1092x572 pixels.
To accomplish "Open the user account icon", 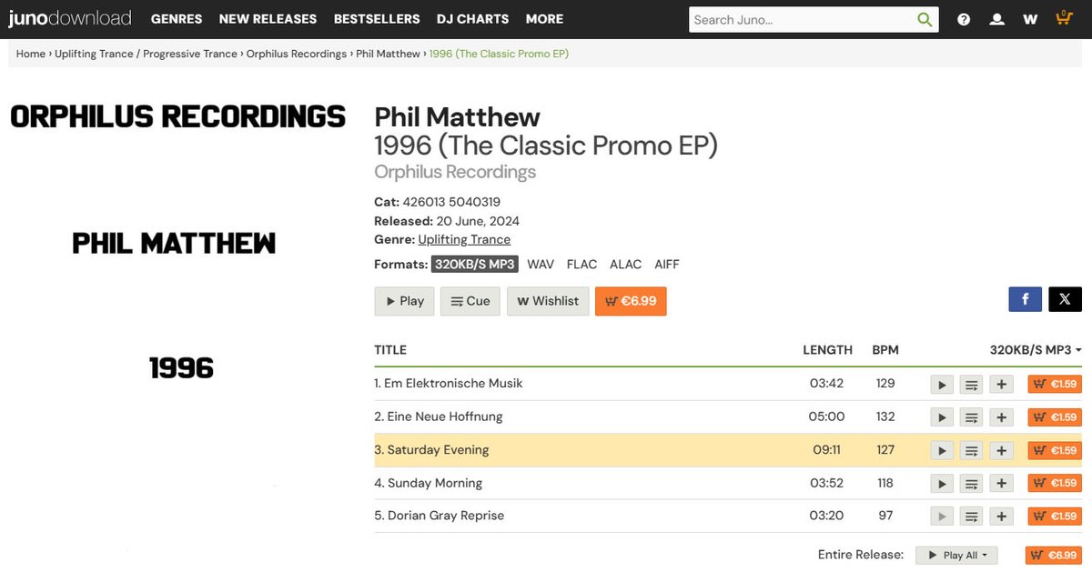I will tap(997, 19).
